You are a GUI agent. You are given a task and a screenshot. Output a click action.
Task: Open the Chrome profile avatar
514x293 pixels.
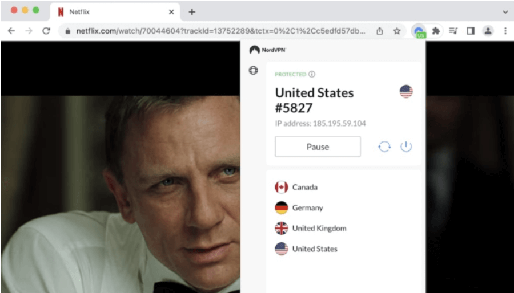point(488,31)
